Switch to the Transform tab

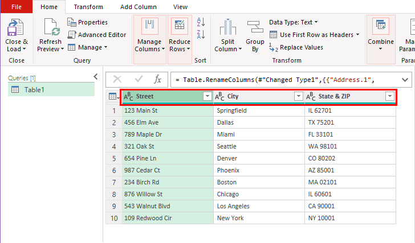(x=88, y=7)
